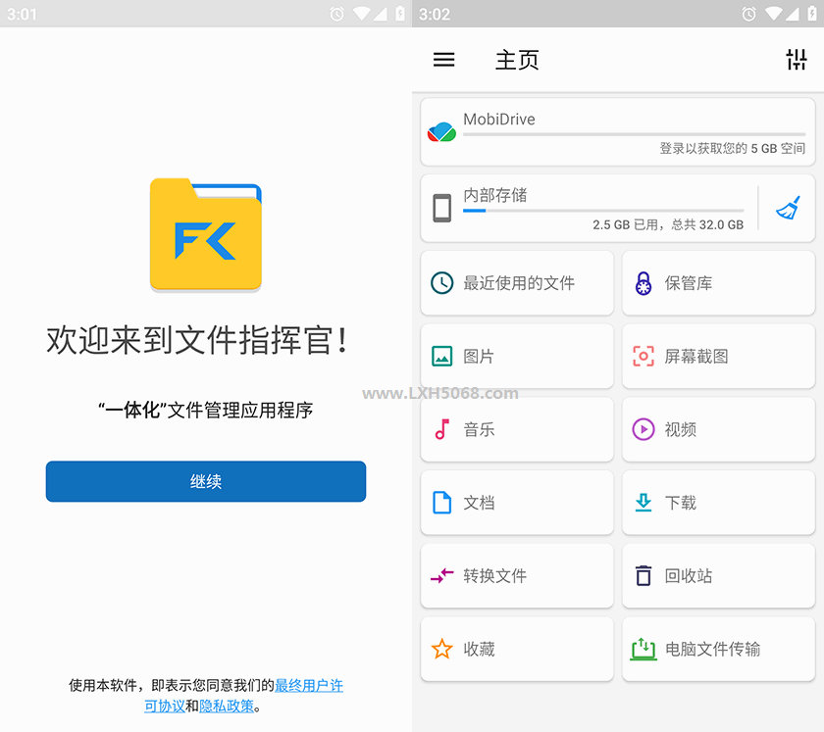
Task: Tap the subtitle “一体化”文件管理应用程序
Action: [x=205, y=411]
